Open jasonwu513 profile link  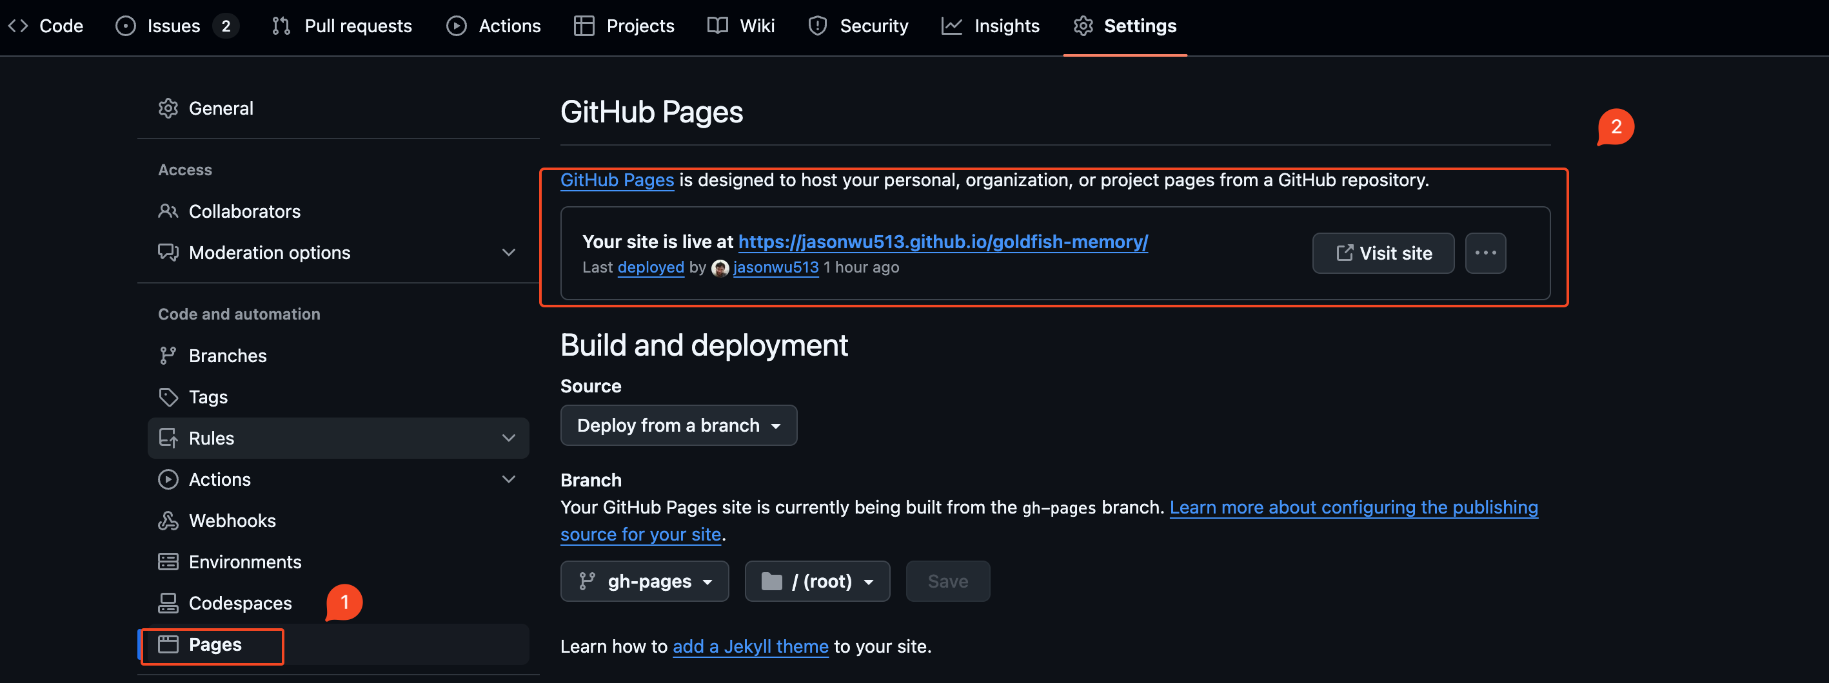(775, 267)
